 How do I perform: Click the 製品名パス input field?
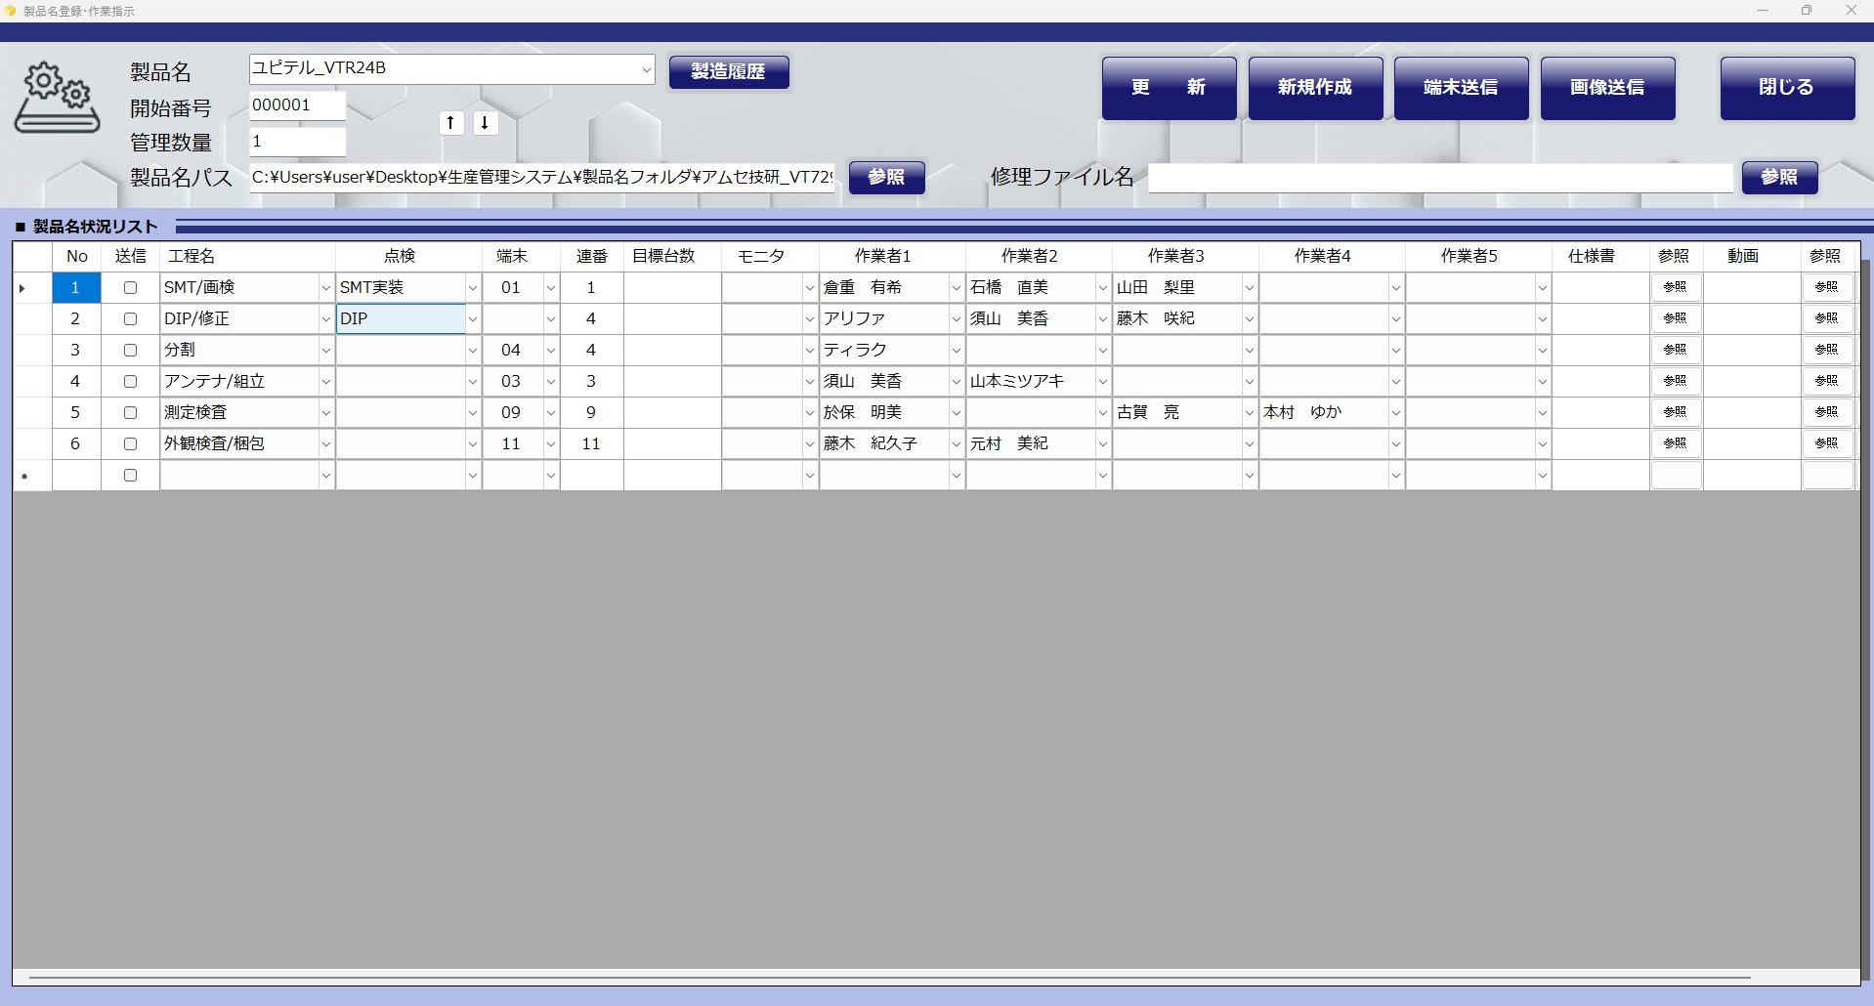(x=542, y=178)
